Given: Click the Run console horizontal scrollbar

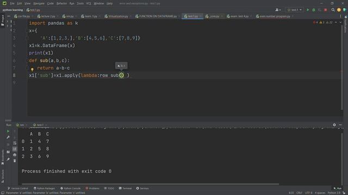Looking at the screenshot, I should point(150,184).
